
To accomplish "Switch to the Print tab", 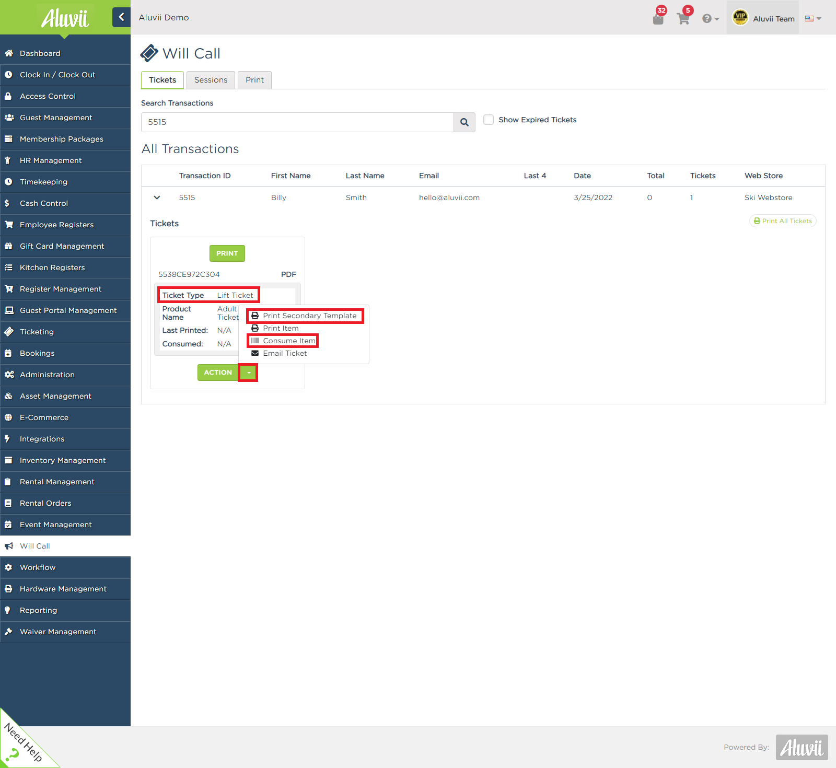I will 254,80.
